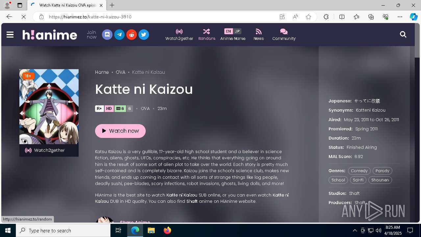421x237 pixels.
Task: Open the tab actions menu
Action: 20,5
